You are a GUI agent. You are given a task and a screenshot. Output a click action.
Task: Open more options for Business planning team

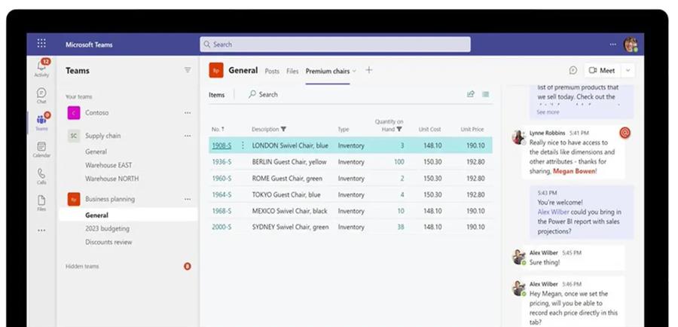pos(188,200)
